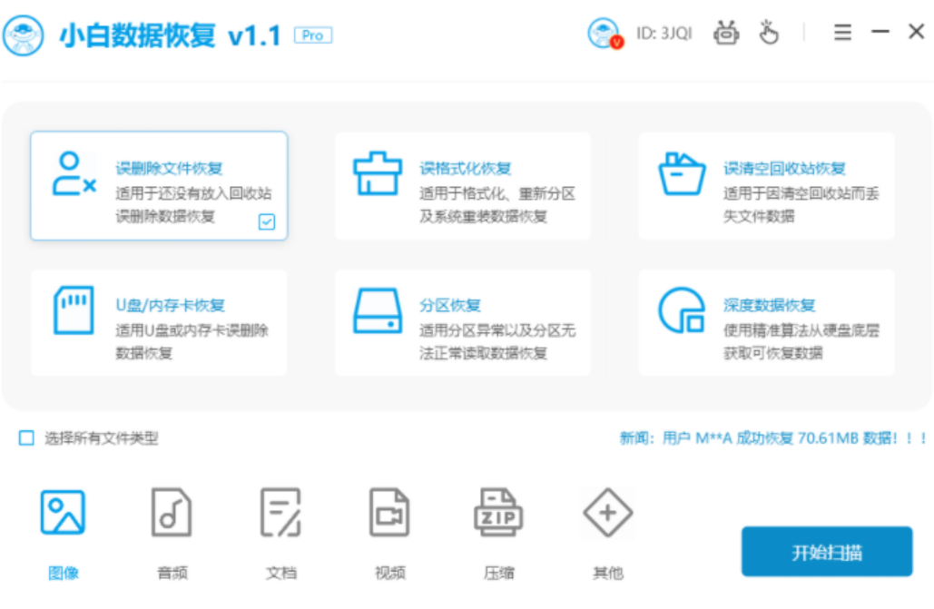The height and width of the screenshot is (609, 934).
Task: Click description 适用U盘或内存卡误删除
Action: [192, 330]
